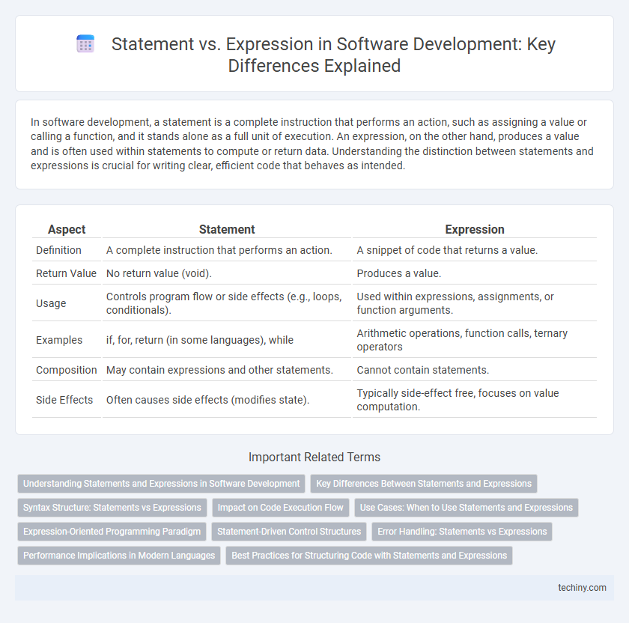Open 'Best Practices for Structuring Code' tag

coord(369,556)
